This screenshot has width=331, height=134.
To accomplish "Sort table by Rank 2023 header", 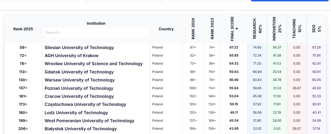I will 212,29.
